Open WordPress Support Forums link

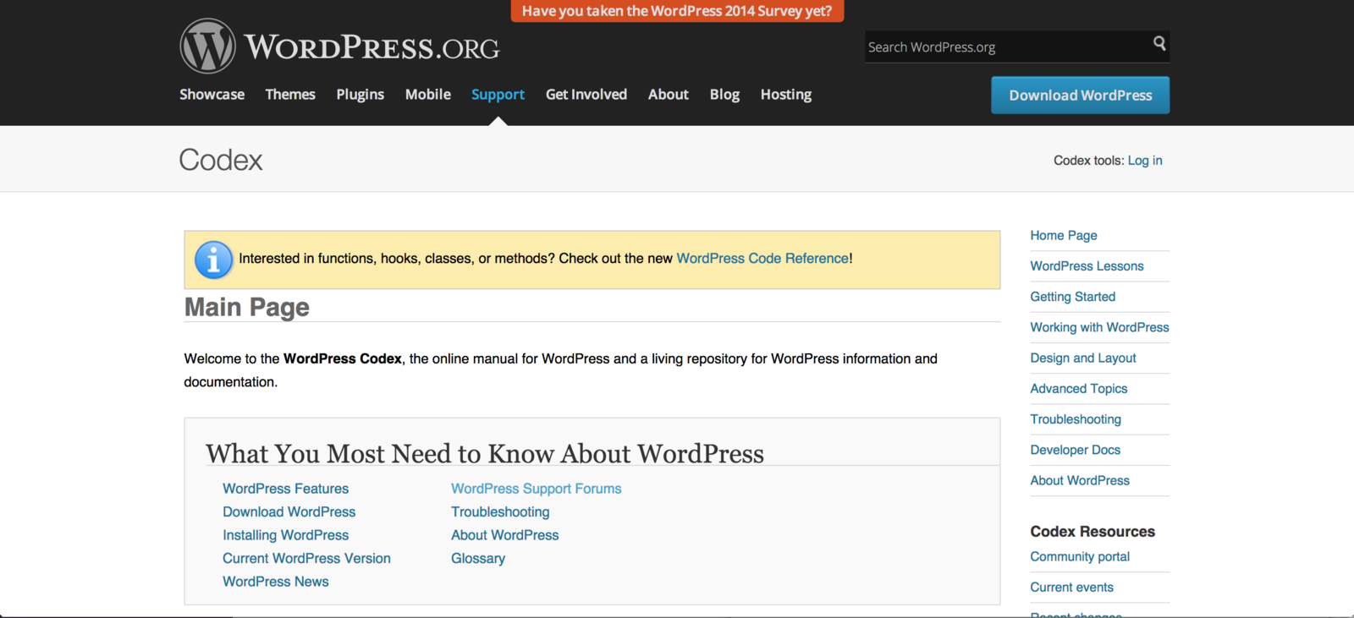(x=536, y=489)
